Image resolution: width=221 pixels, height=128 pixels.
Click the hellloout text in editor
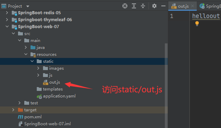(206, 16)
